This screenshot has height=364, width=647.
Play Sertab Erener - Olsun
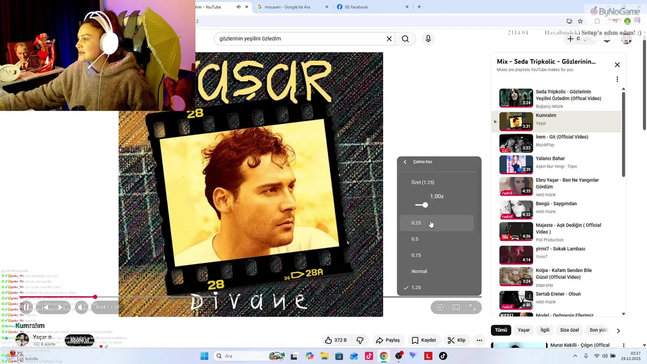556,300
